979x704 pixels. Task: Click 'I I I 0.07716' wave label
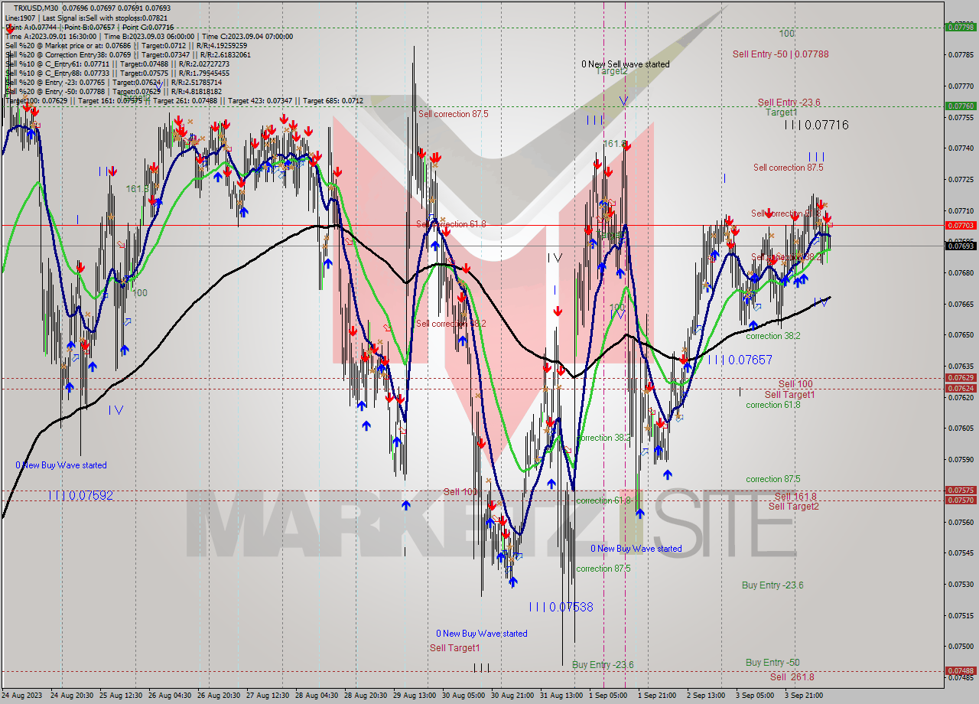tap(816, 125)
